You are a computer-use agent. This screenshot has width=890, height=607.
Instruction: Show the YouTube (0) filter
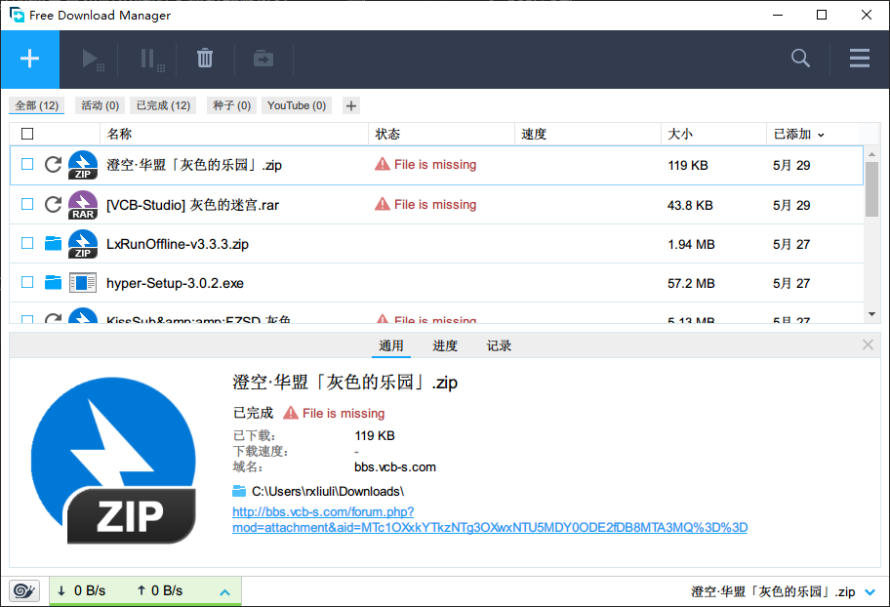297,105
